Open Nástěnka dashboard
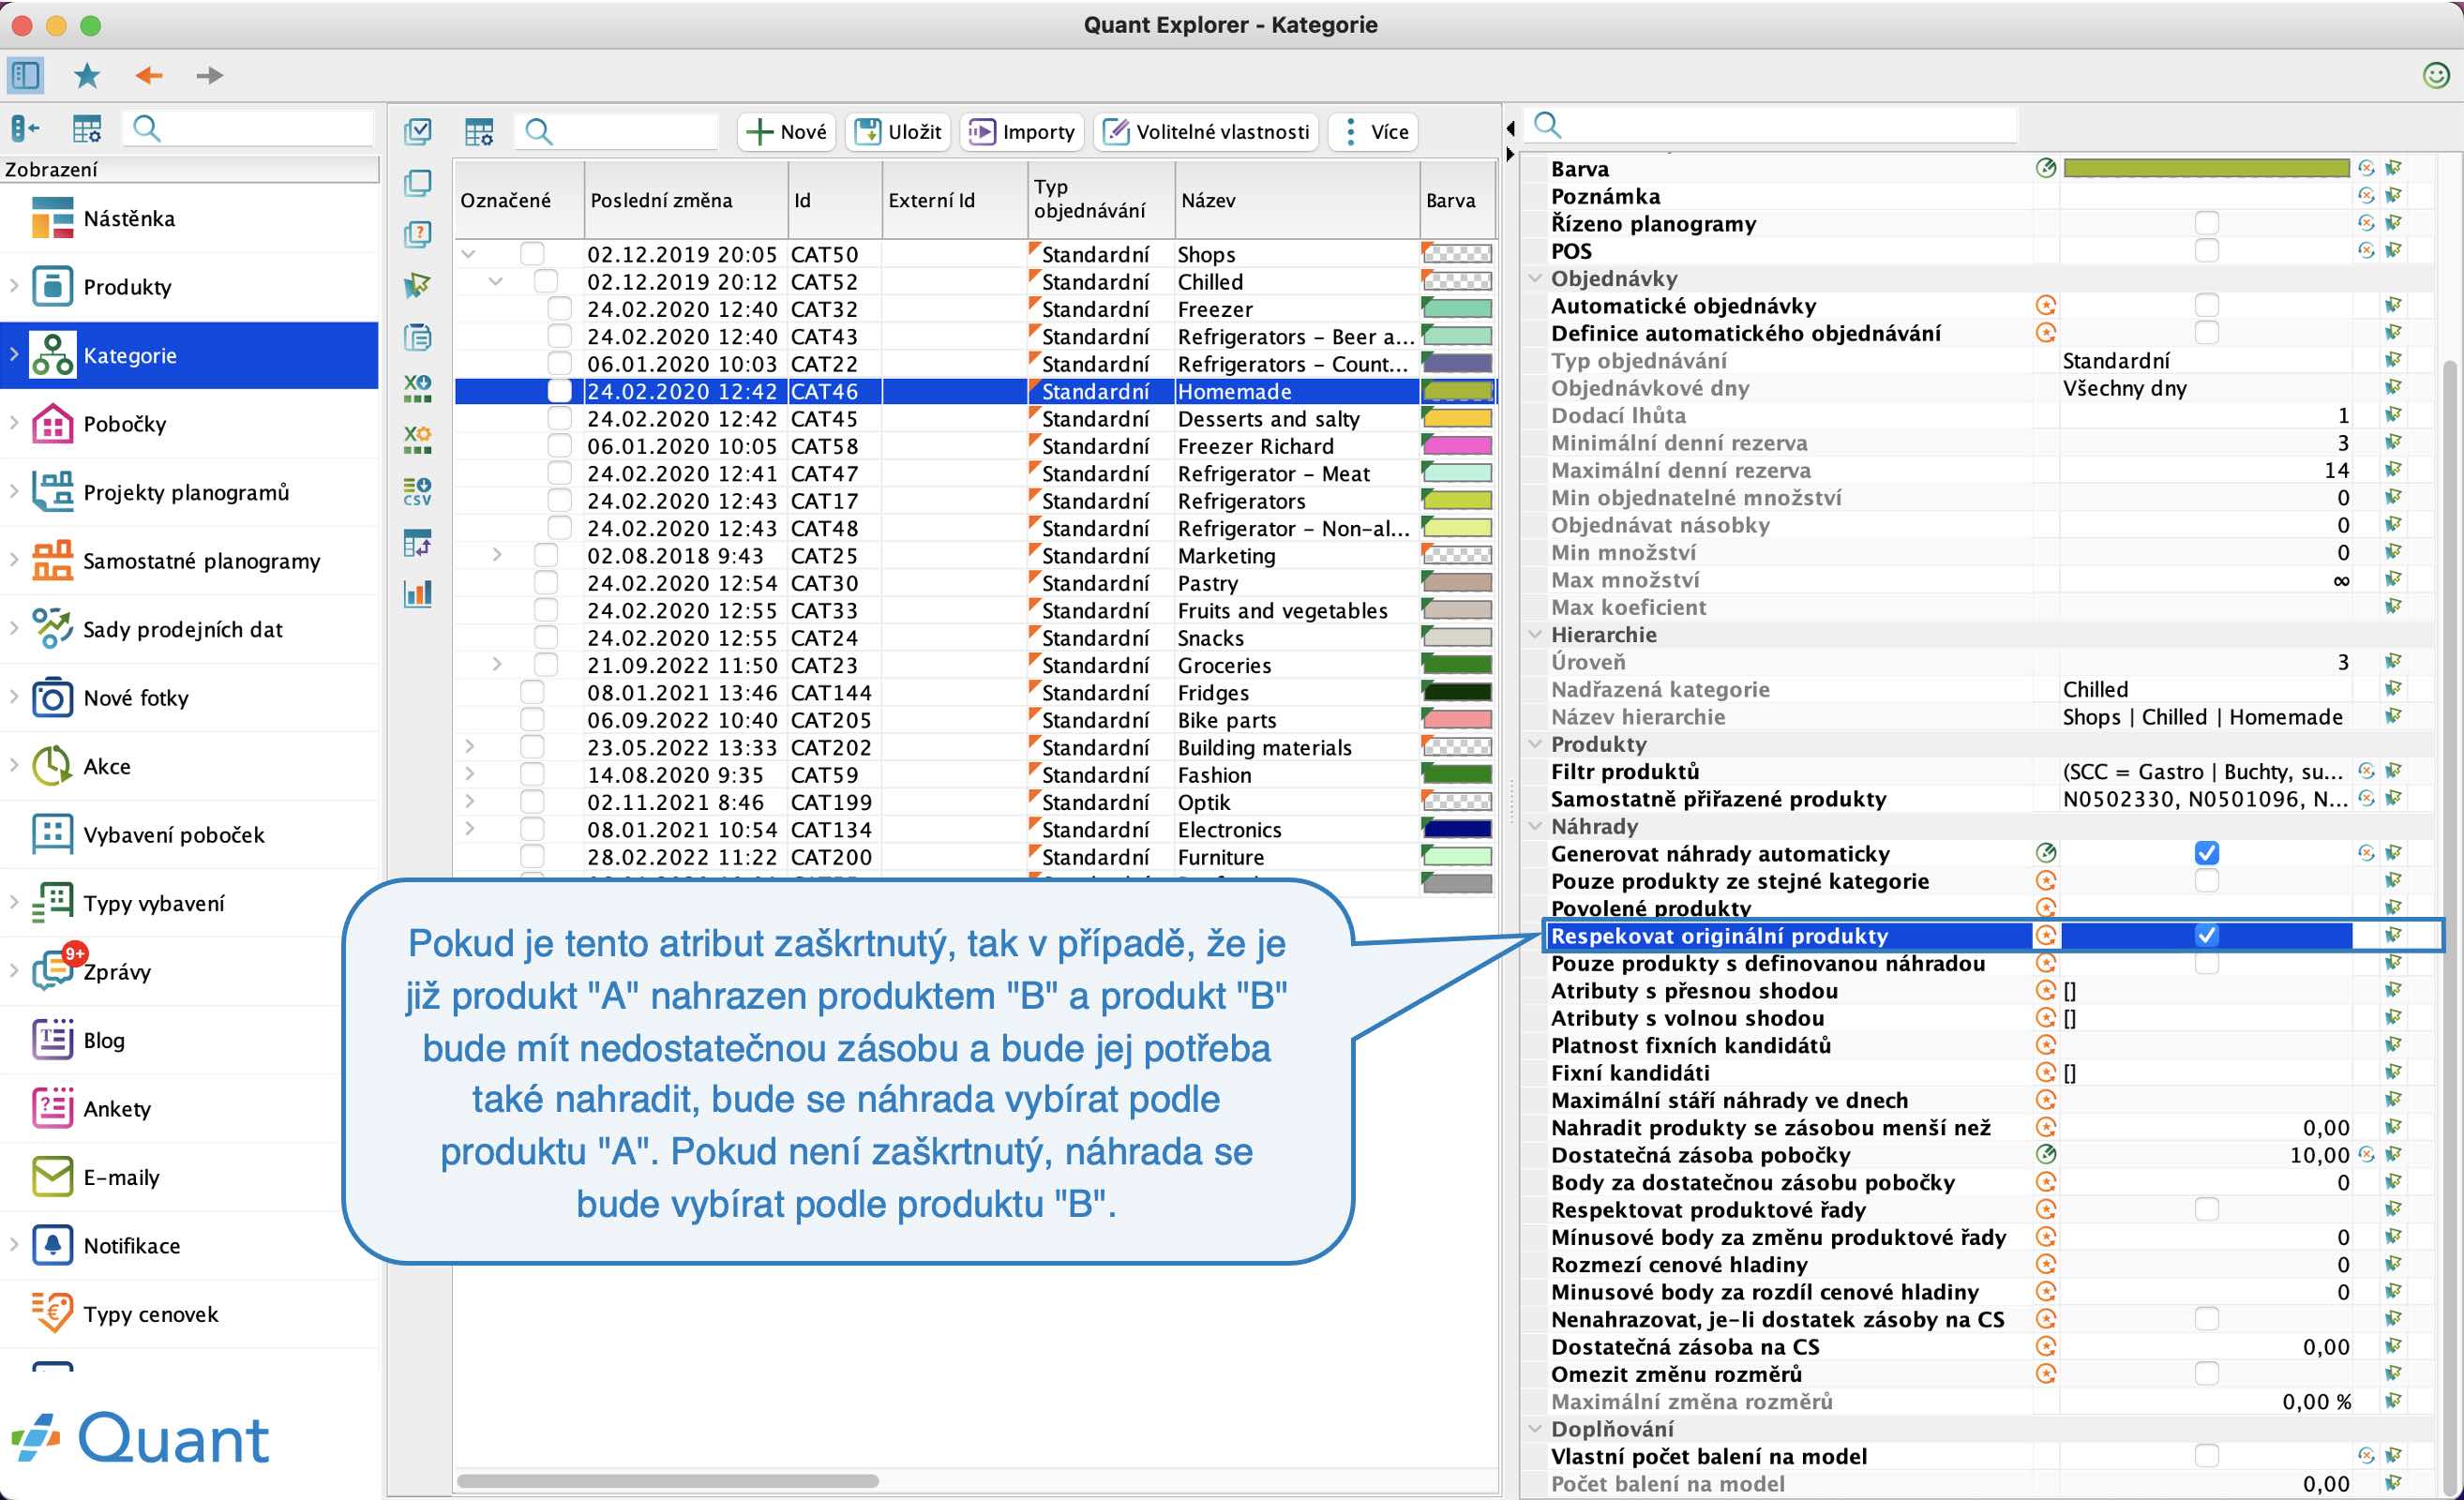Image resolution: width=2464 pixels, height=1500 pixels. pyautogui.click(x=190, y=218)
